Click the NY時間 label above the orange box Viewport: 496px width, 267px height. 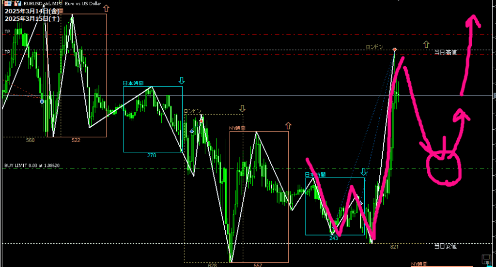(237, 129)
